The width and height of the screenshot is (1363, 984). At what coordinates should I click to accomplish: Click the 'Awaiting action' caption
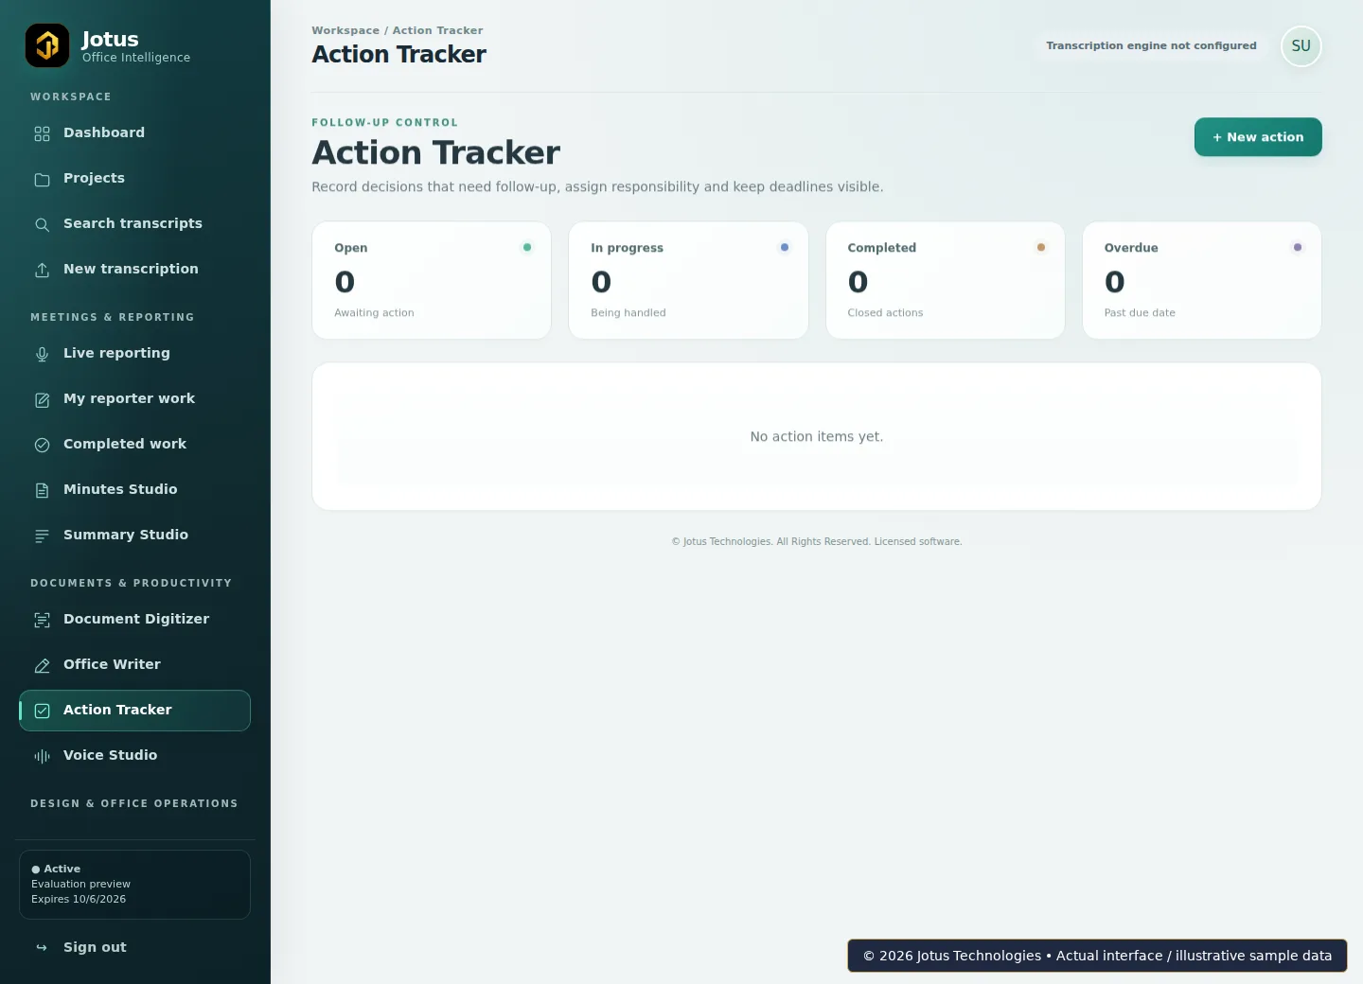coord(374,313)
